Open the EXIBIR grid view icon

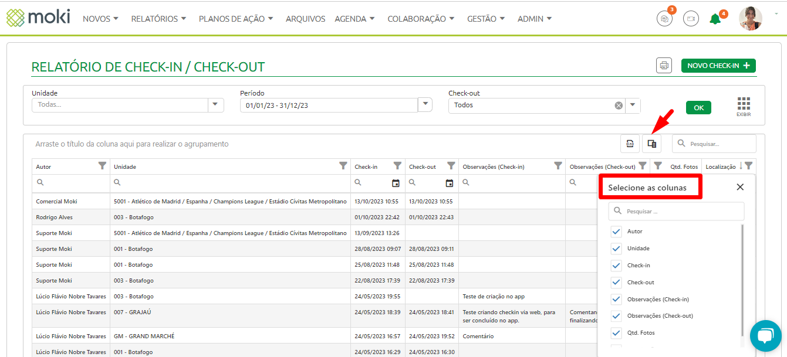744,107
